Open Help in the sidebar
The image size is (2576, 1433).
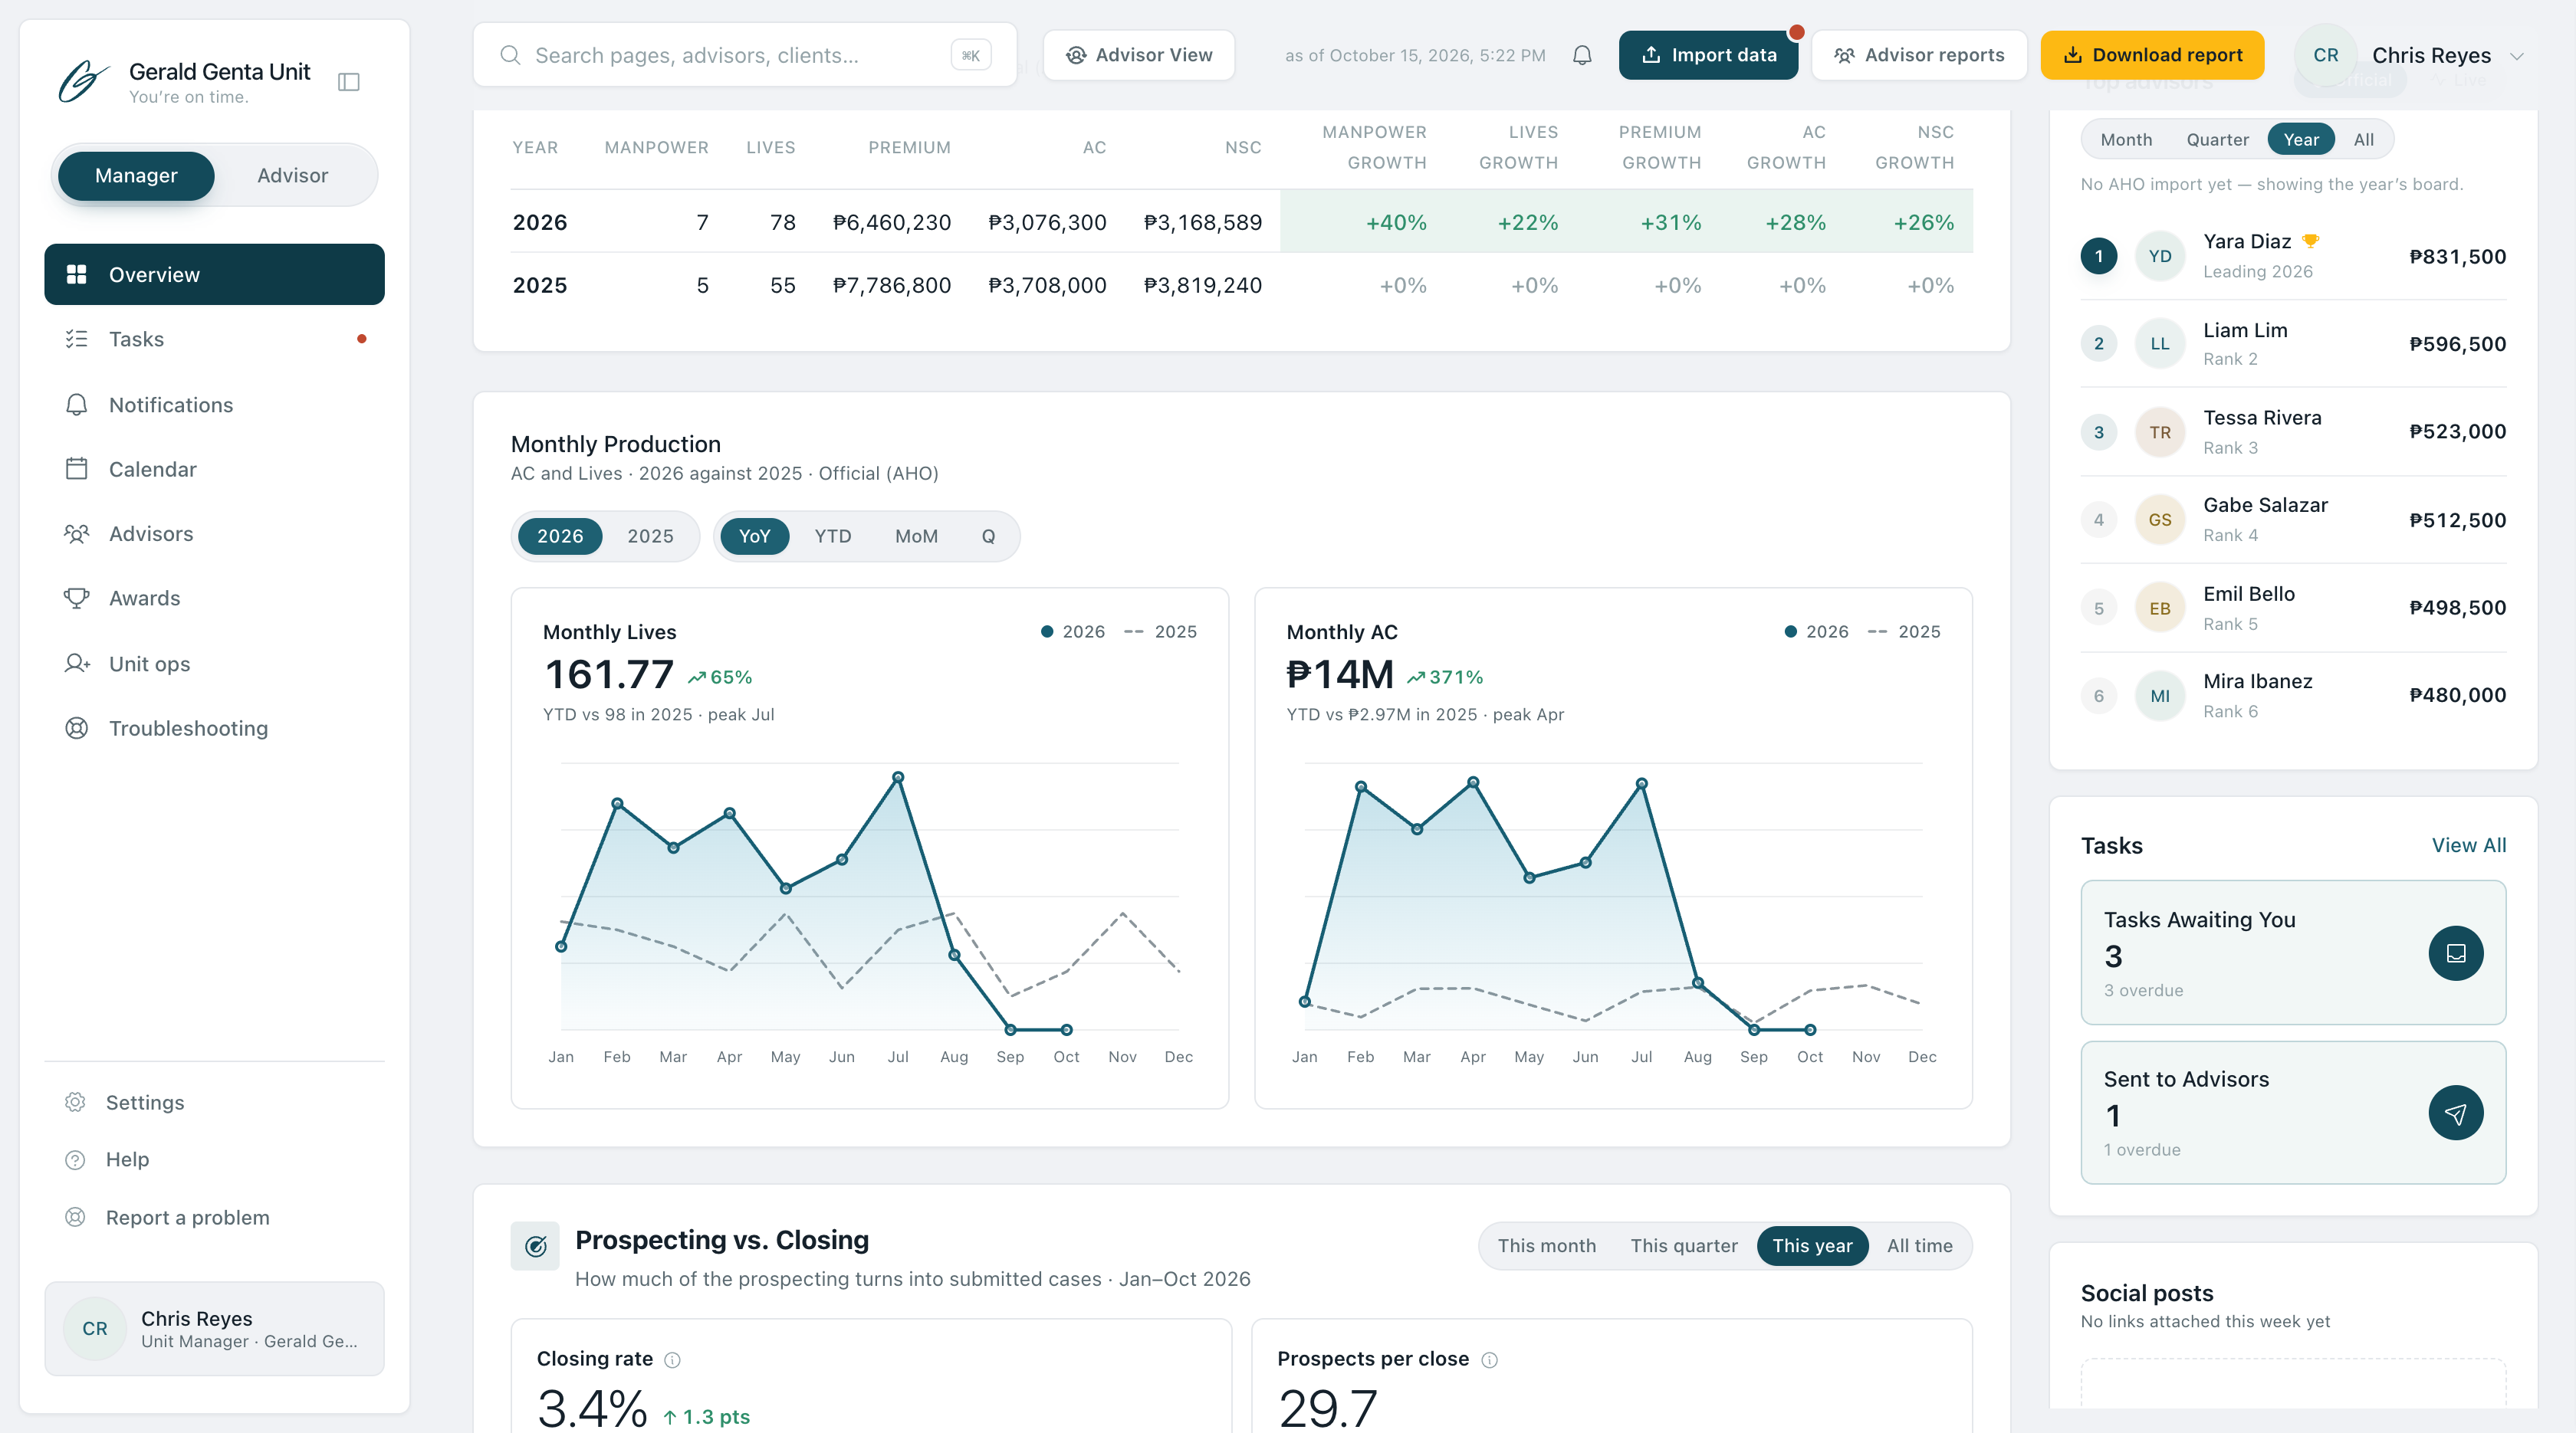(214, 1159)
